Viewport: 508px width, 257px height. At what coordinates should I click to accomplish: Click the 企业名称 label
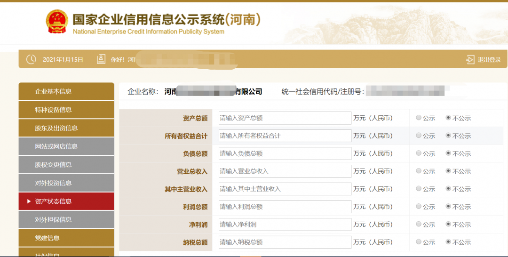pyautogui.click(x=143, y=92)
